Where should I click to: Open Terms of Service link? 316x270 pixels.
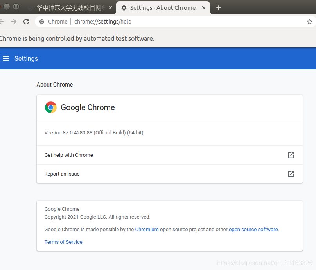63,242
